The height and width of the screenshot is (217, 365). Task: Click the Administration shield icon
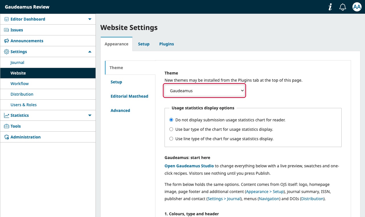pyautogui.click(x=7, y=137)
